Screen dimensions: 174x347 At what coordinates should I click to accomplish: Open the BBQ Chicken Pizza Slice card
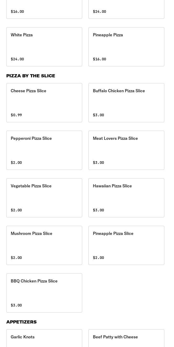coord(44,293)
